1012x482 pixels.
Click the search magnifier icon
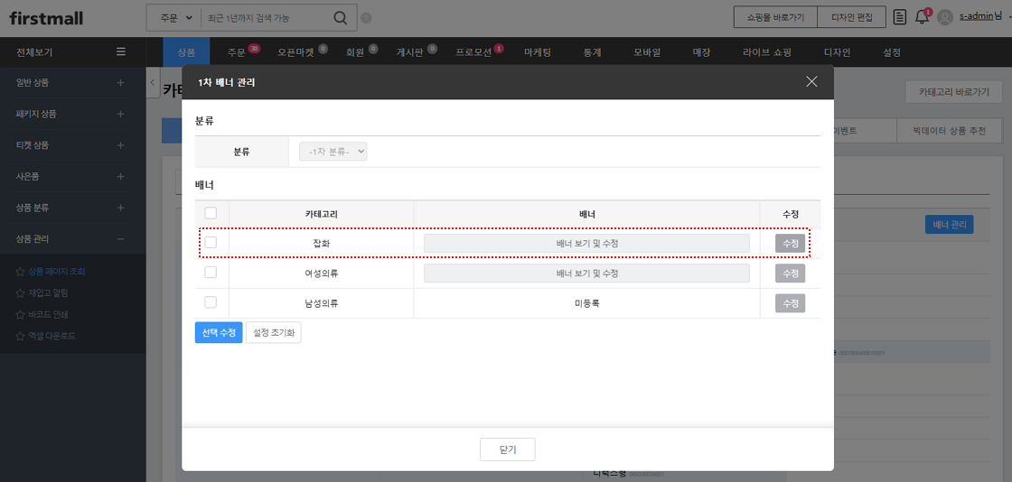[x=340, y=18]
